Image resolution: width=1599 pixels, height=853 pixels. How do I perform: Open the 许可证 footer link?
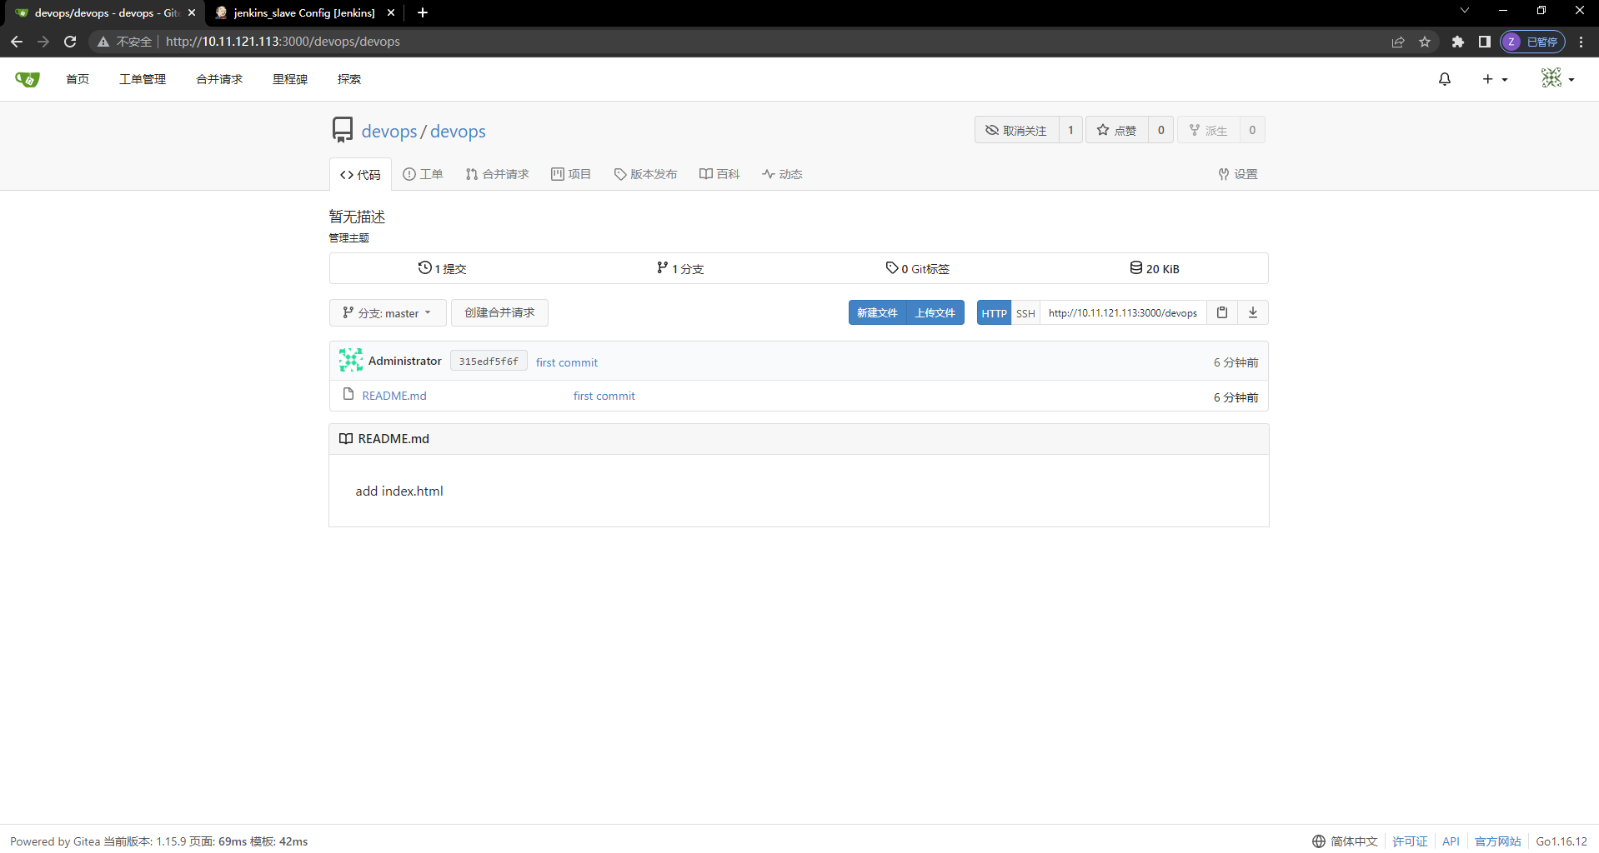pyautogui.click(x=1410, y=841)
